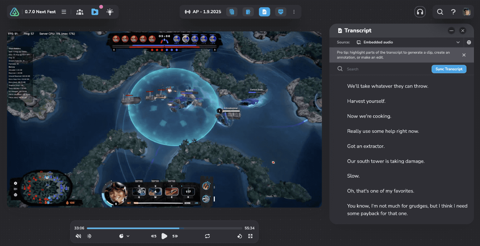This screenshot has width=480, height=246.
Task: Click the broadcast signal icon beside AP - 1.9.2025
Action: [x=187, y=12]
